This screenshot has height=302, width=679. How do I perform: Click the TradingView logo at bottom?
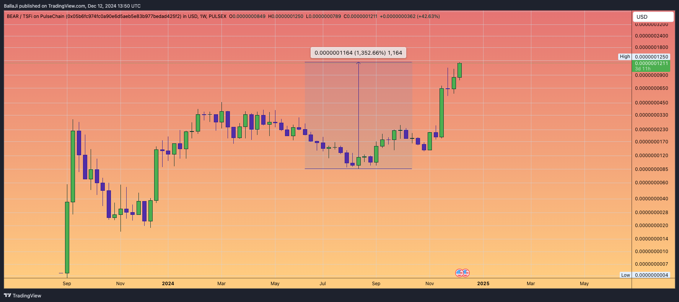pyautogui.click(x=23, y=296)
